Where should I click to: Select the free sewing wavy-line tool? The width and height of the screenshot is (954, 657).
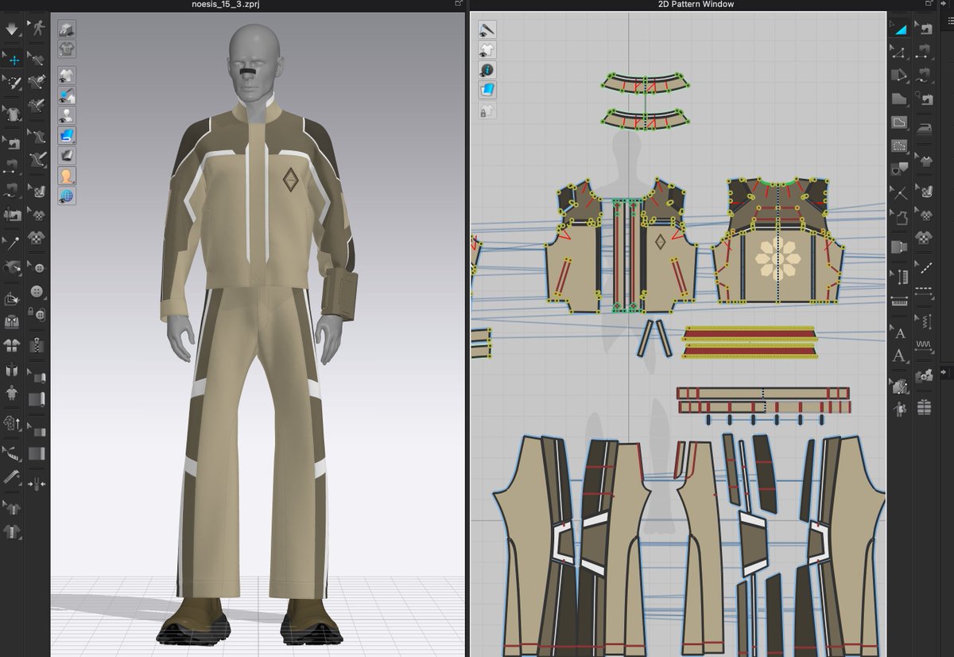pyautogui.click(x=925, y=76)
